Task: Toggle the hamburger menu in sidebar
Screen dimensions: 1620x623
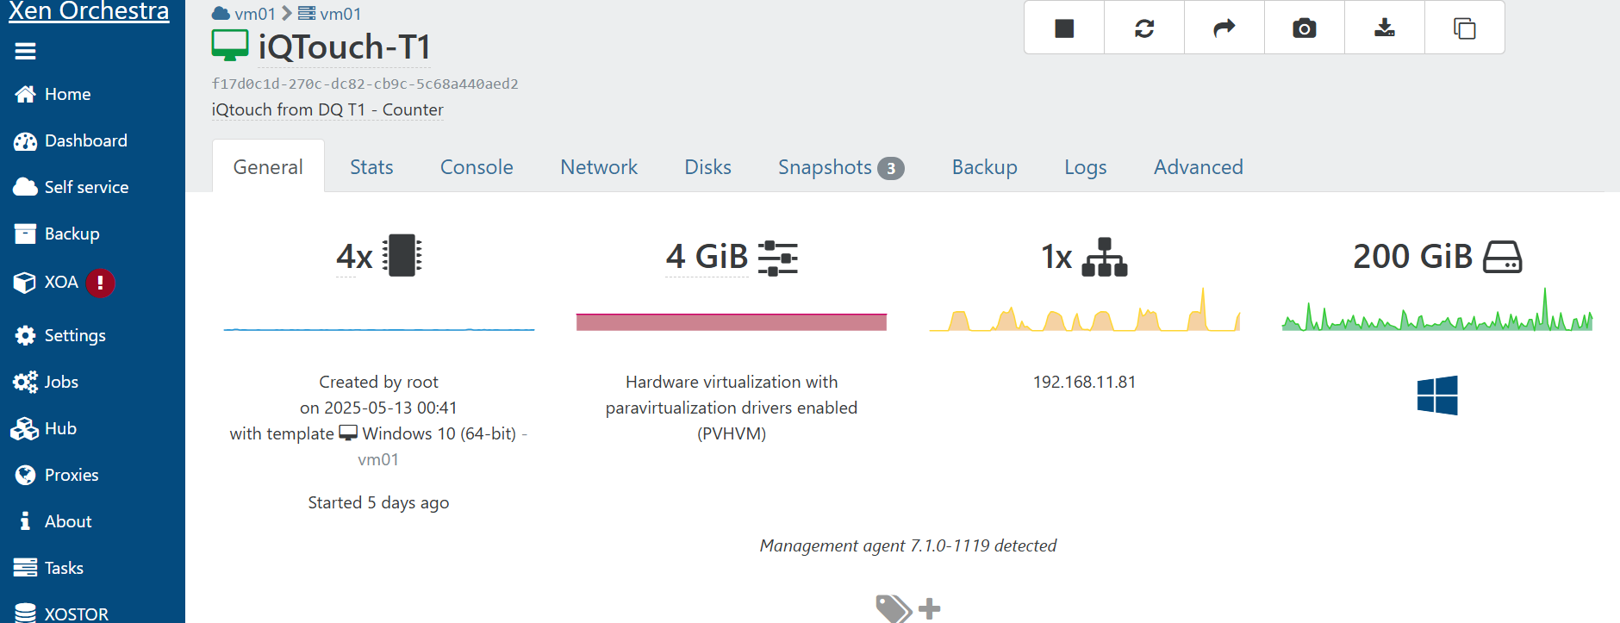Action: [x=25, y=52]
